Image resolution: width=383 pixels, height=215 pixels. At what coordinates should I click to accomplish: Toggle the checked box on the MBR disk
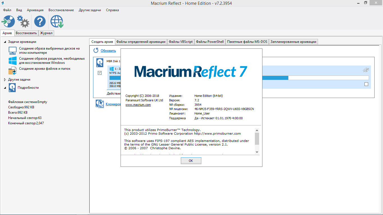[100, 73]
